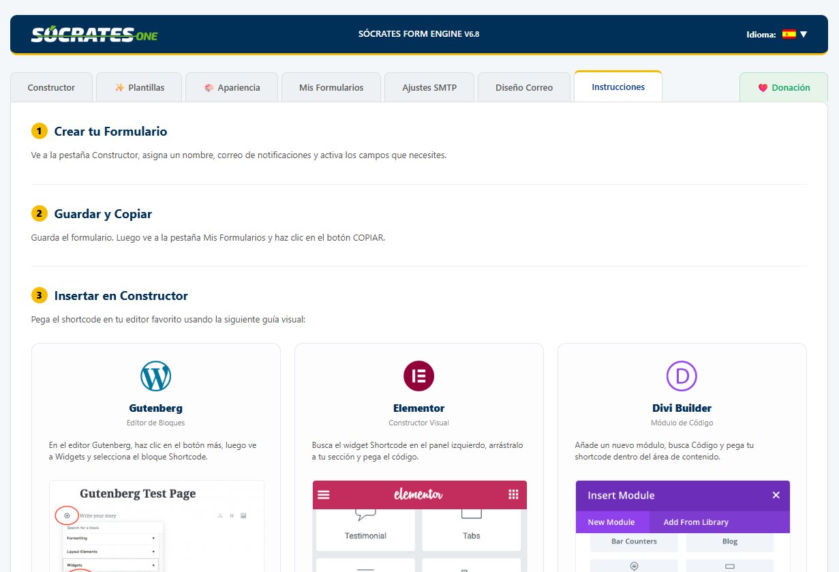Screen dimensions: 839x572
Task: Click the Elementor hamburger menu icon
Action: (x=324, y=495)
